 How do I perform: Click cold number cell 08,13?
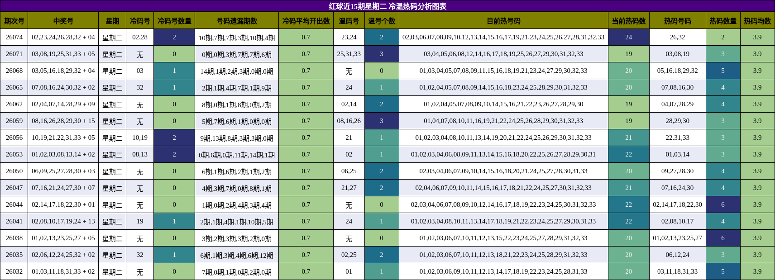click(140, 154)
